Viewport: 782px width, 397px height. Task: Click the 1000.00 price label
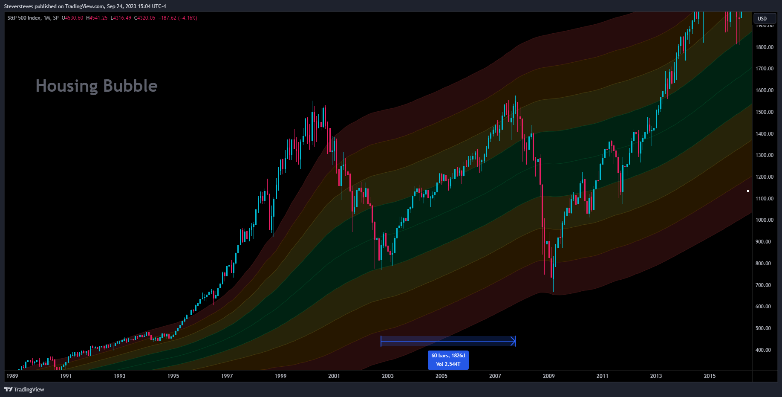(x=765, y=220)
